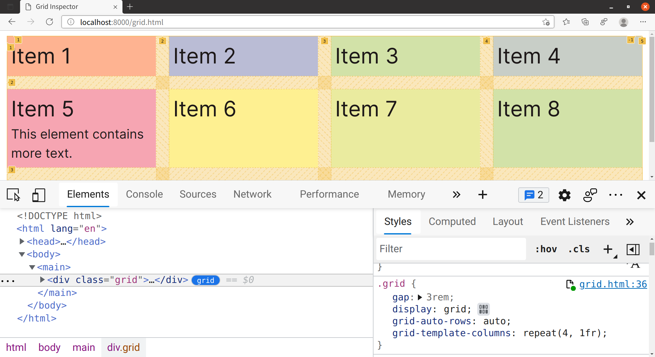Open the Console panel

(144, 194)
